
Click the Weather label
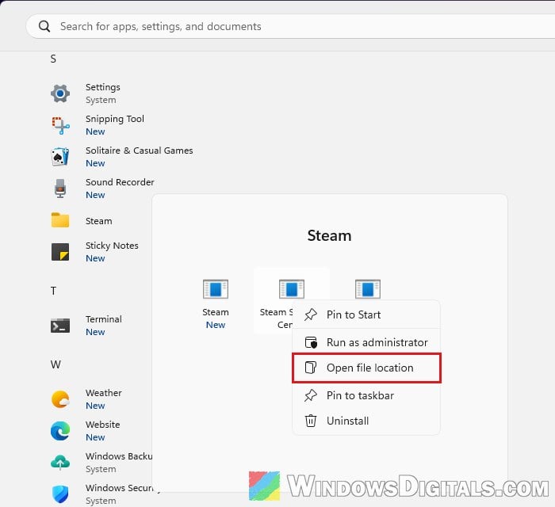tap(103, 393)
